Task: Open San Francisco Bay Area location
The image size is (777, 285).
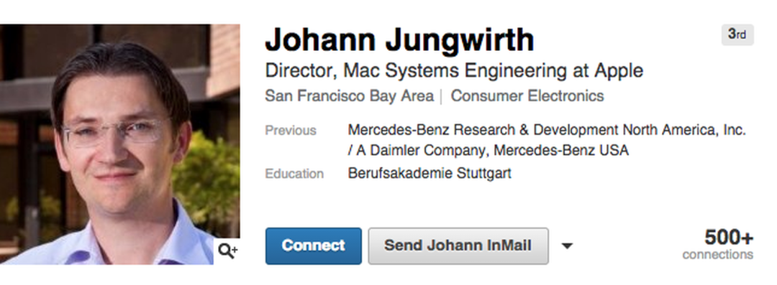Action: pyautogui.click(x=350, y=95)
